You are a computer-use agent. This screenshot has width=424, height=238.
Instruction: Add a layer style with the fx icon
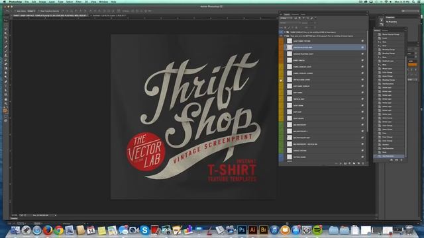point(341,163)
